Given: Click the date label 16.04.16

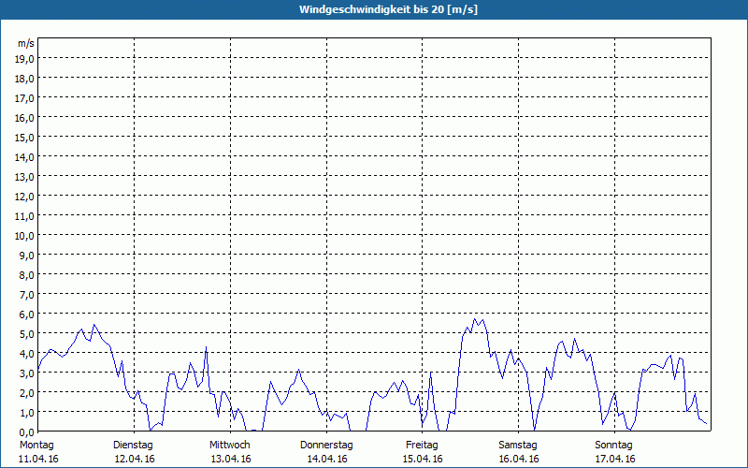Looking at the screenshot, I should pos(519,459).
